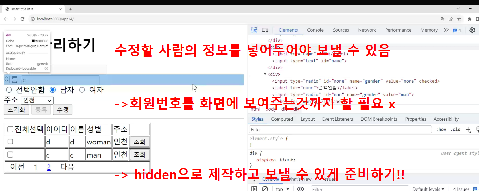479x191 pixels.
Task: Share this page via address bar icon
Action: [451, 19]
